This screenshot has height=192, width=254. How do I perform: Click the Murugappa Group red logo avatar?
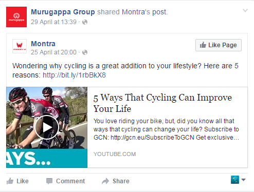coord(16,17)
